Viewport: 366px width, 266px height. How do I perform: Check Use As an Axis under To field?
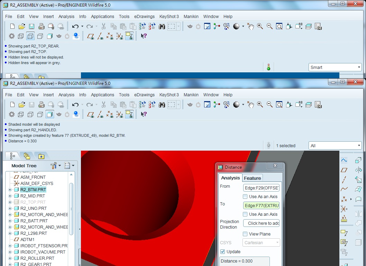245,214
